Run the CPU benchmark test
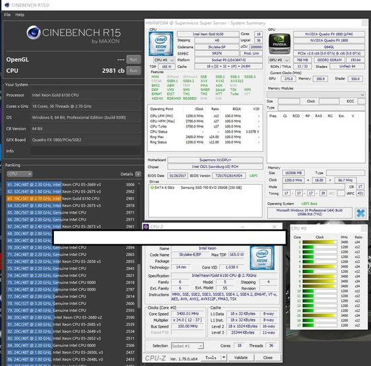Screen dimensions: 371x366 [134, 71]
